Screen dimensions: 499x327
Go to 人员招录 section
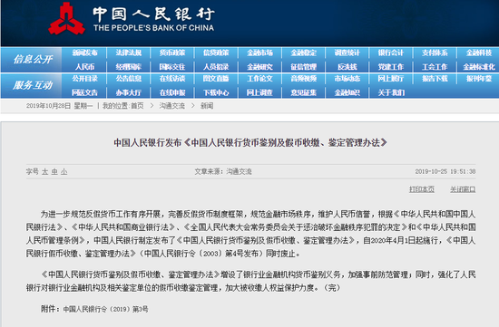[x=216, y=67]
